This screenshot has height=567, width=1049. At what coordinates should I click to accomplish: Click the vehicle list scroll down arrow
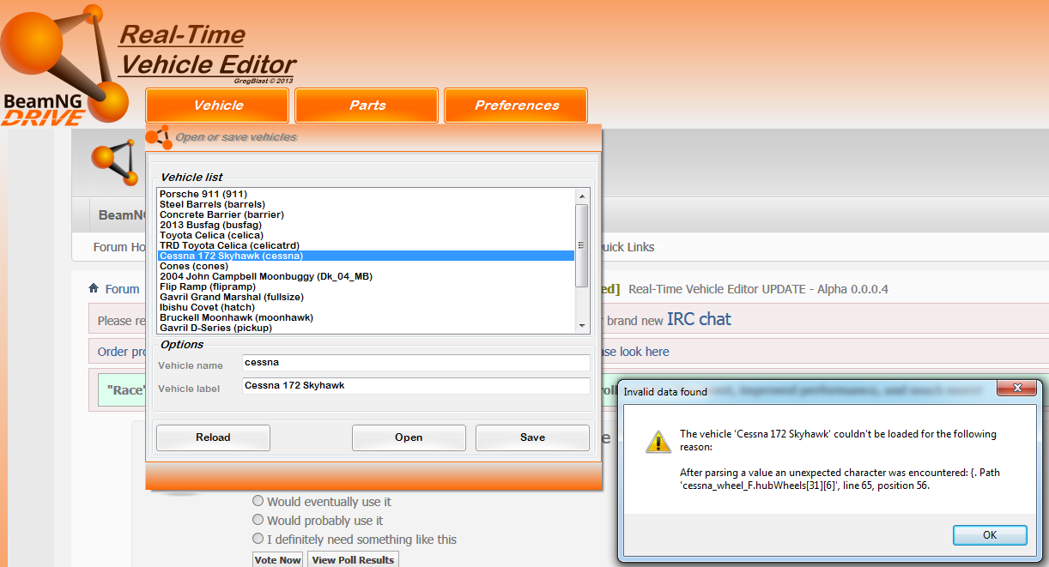[x=582, y=326]
